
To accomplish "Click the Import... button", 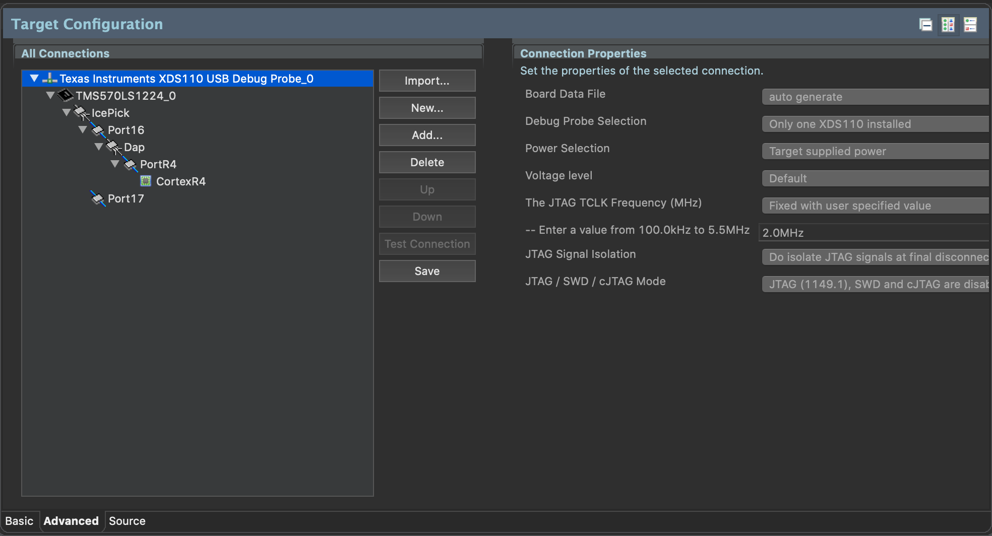I will click(427, 81).
